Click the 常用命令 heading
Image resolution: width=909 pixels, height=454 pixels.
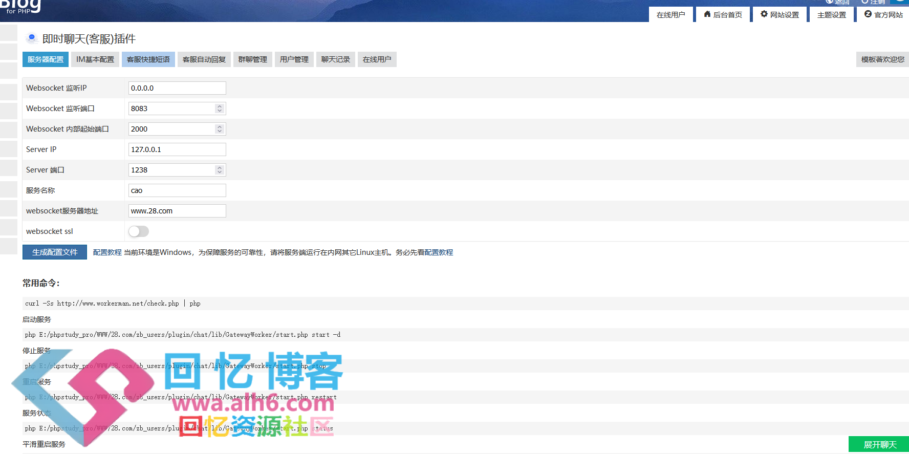[41, 283]
